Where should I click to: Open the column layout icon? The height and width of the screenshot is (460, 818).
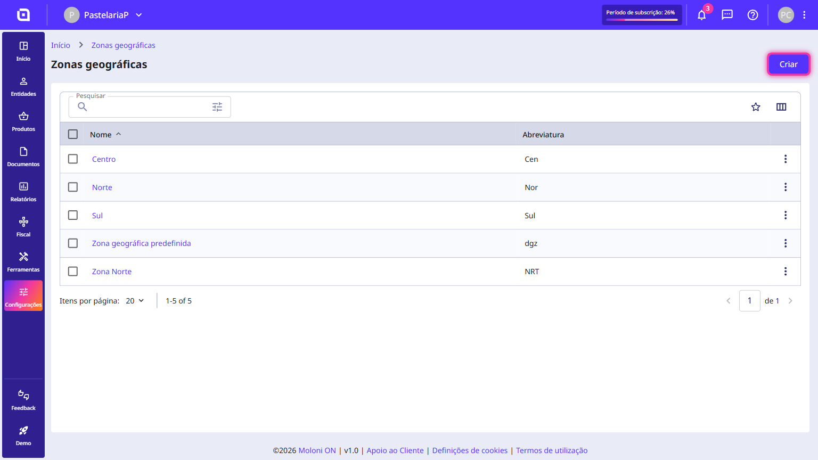(781, 107)
